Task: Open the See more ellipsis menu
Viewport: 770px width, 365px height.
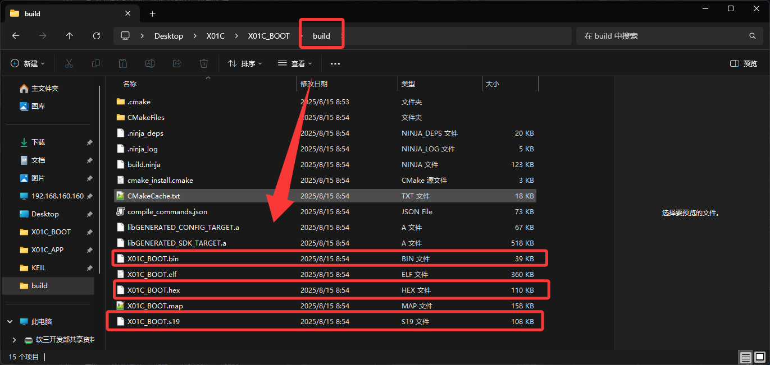Action: point(335,64)
